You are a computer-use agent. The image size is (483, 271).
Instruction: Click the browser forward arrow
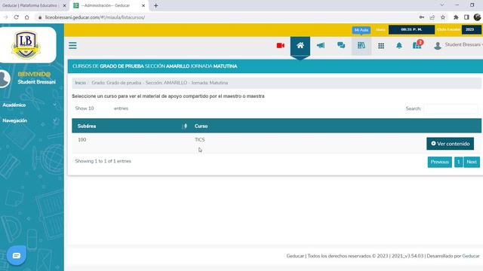point(5,17)
